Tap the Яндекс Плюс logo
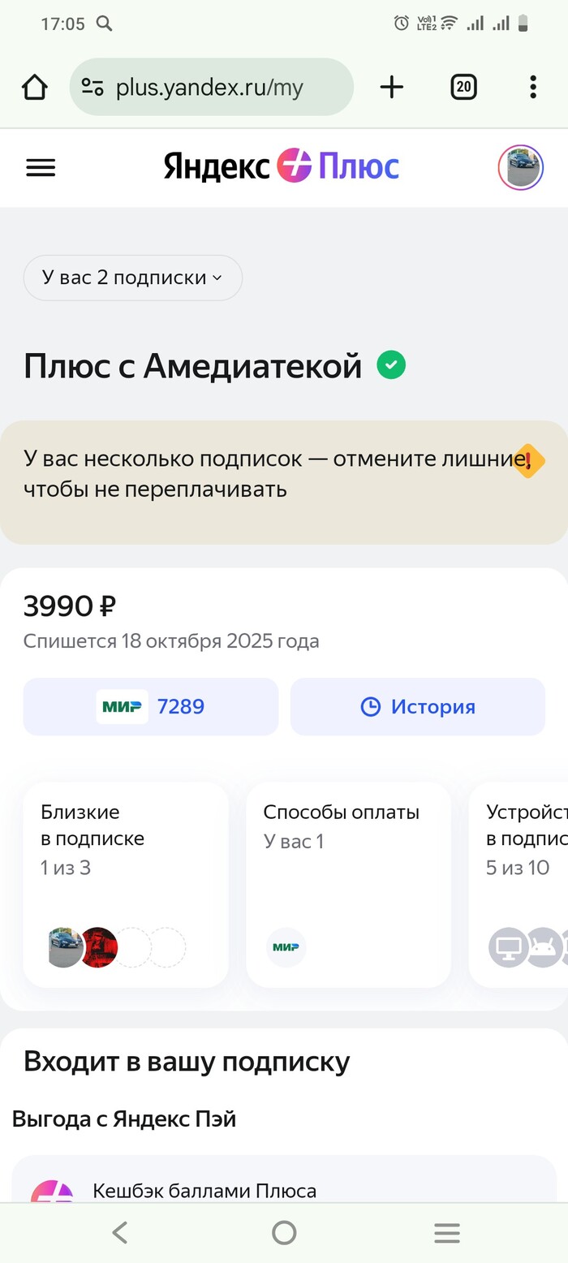This screenshot has width=568, height=1263. pos(284,166)
